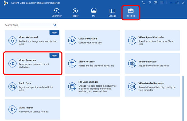187x121 pixels.
Task: Launch Video Speed Controller title
Action: coord(151,37)
